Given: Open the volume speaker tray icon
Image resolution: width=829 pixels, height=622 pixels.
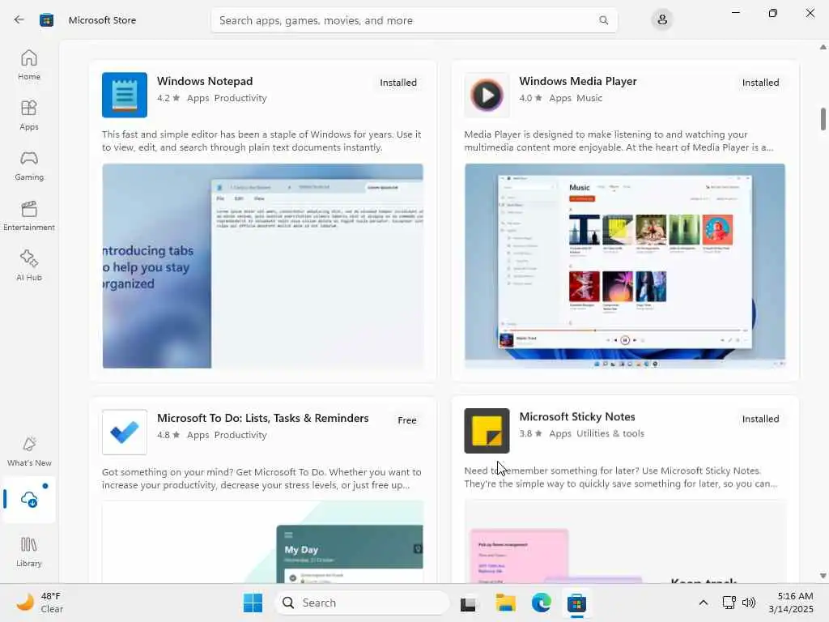Looking at the screenshot, I should [x=749, y=603].
